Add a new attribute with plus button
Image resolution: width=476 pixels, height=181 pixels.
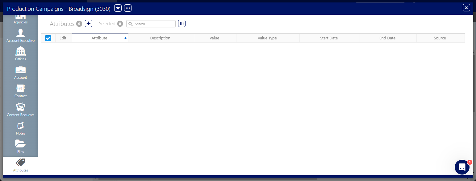click(x=89, y=23)
